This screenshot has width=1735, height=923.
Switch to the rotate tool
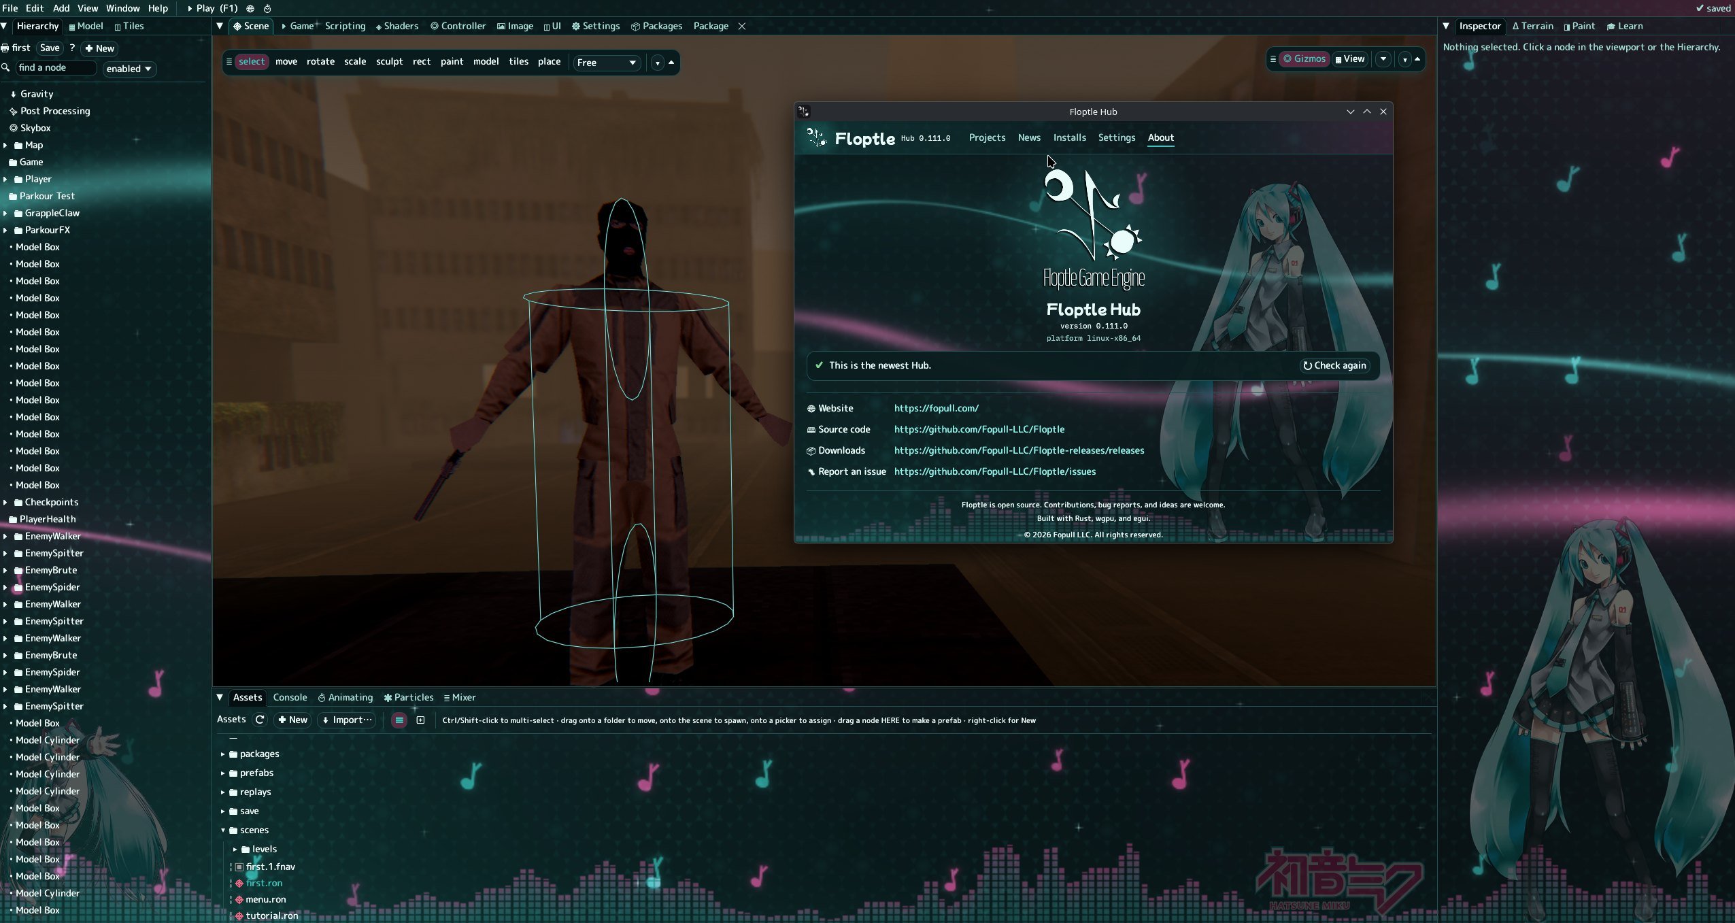320,62
